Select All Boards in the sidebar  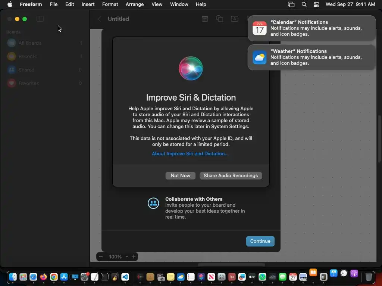point(45,43)
